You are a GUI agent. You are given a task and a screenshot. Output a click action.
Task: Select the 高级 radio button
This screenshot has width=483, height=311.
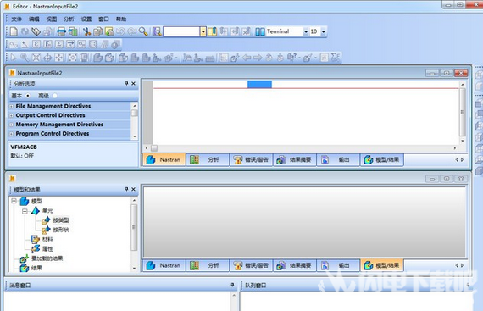55,96
